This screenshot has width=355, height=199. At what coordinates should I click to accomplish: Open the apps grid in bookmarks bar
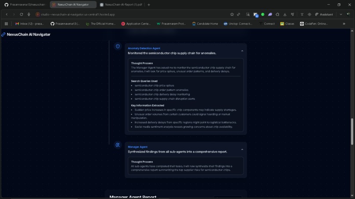(x=6, y=24)
